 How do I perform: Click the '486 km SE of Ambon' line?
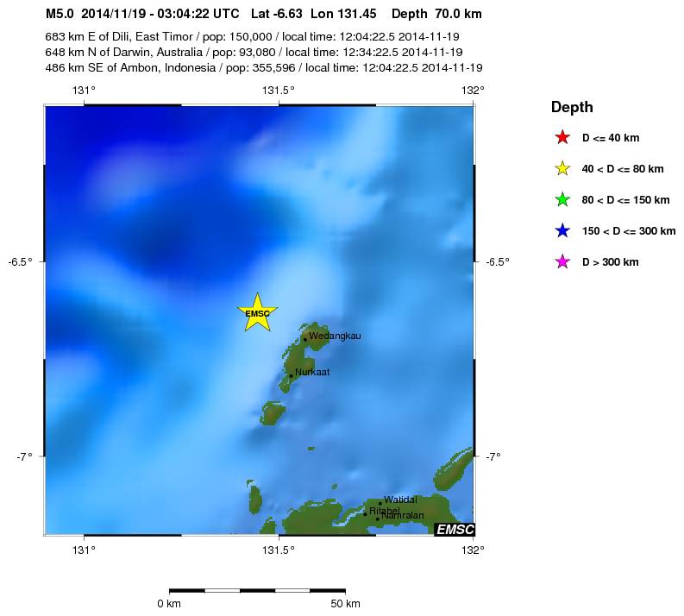264,68
